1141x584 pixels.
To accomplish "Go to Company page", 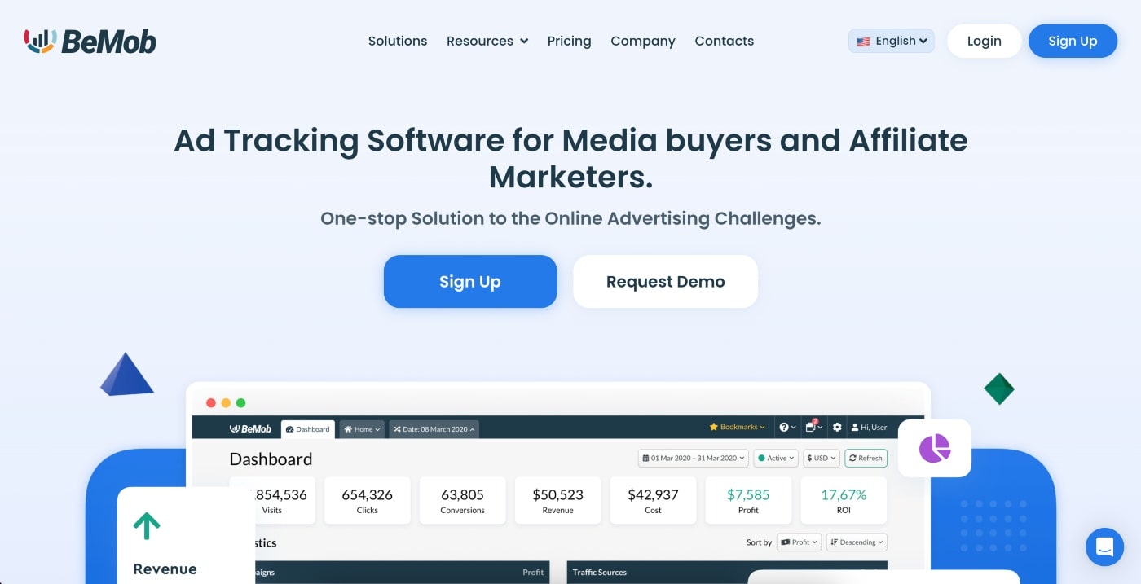I will tap(643, 41).
